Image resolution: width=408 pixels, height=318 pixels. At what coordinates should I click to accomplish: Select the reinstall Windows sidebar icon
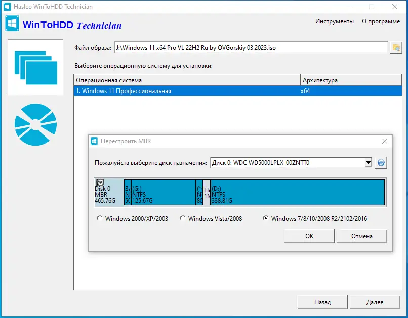point(35,67)
